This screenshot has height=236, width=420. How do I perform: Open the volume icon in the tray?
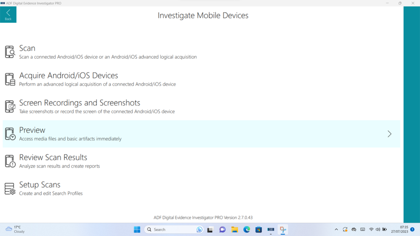pyautogui.click(x=378, y=229)
